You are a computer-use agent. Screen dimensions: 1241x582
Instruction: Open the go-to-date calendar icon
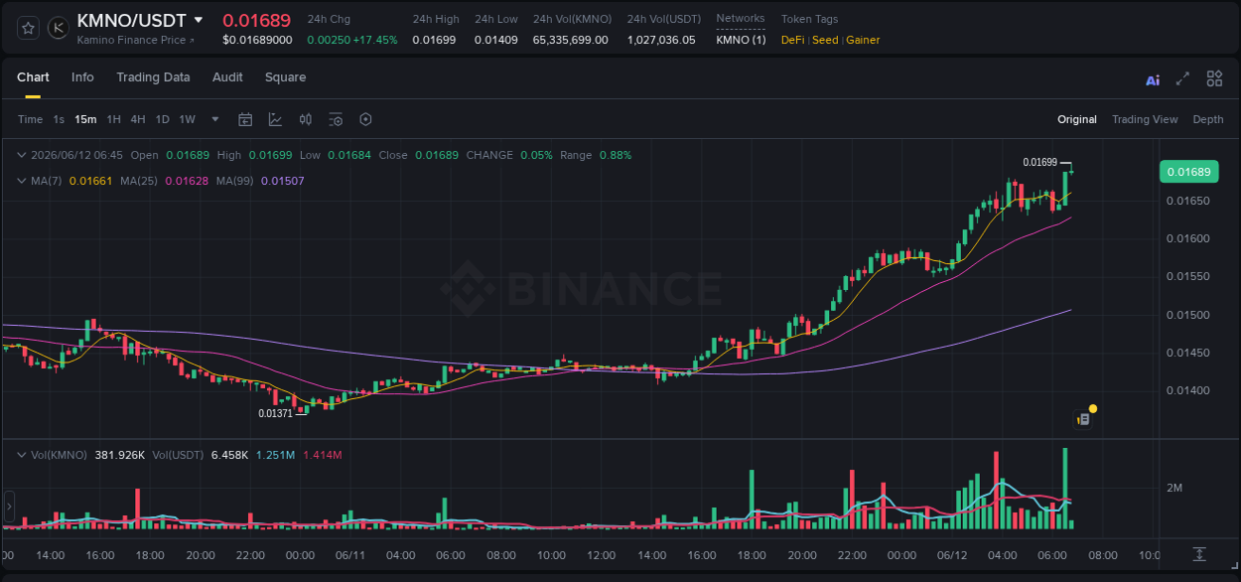(245, 119)
